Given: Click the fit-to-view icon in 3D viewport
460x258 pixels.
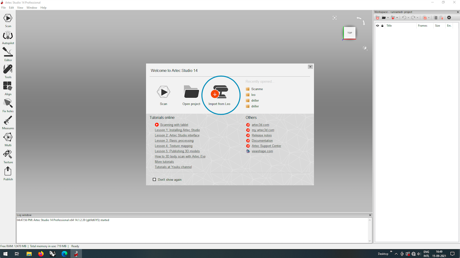Looking at the screenshot, I should [x=334, y=18].
